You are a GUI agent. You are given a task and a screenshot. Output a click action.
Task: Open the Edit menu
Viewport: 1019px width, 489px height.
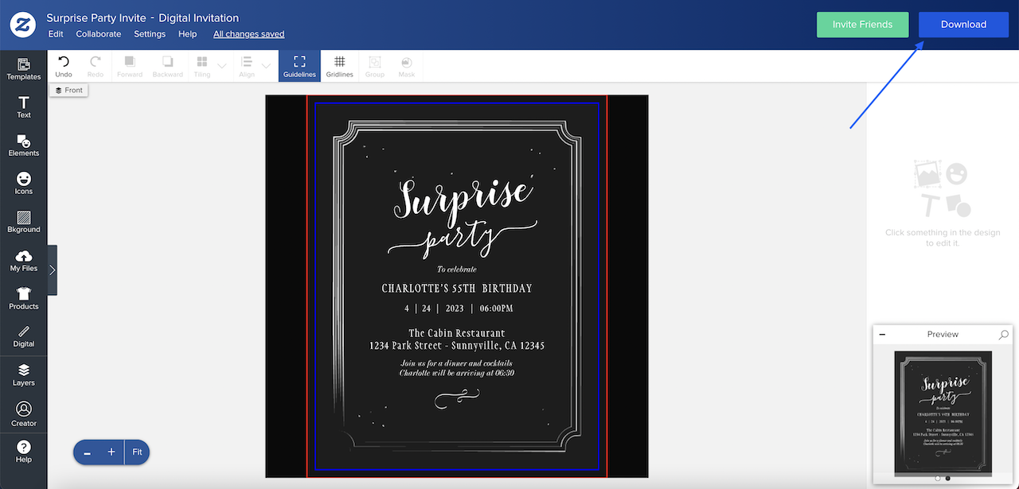pos(55,33)
